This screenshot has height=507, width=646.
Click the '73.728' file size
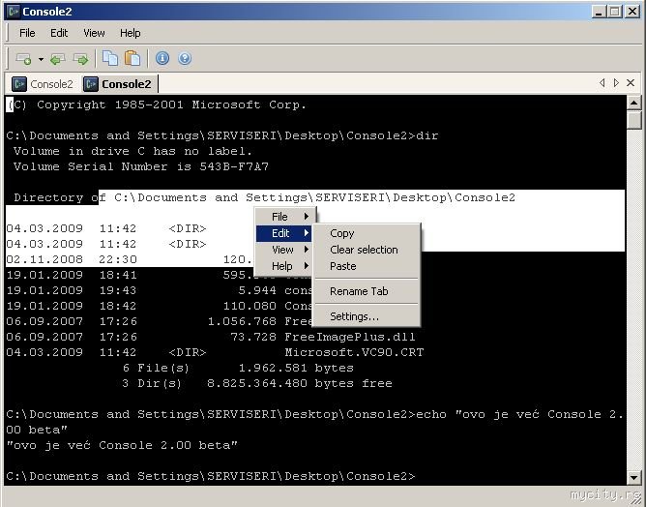click(253, 337)
